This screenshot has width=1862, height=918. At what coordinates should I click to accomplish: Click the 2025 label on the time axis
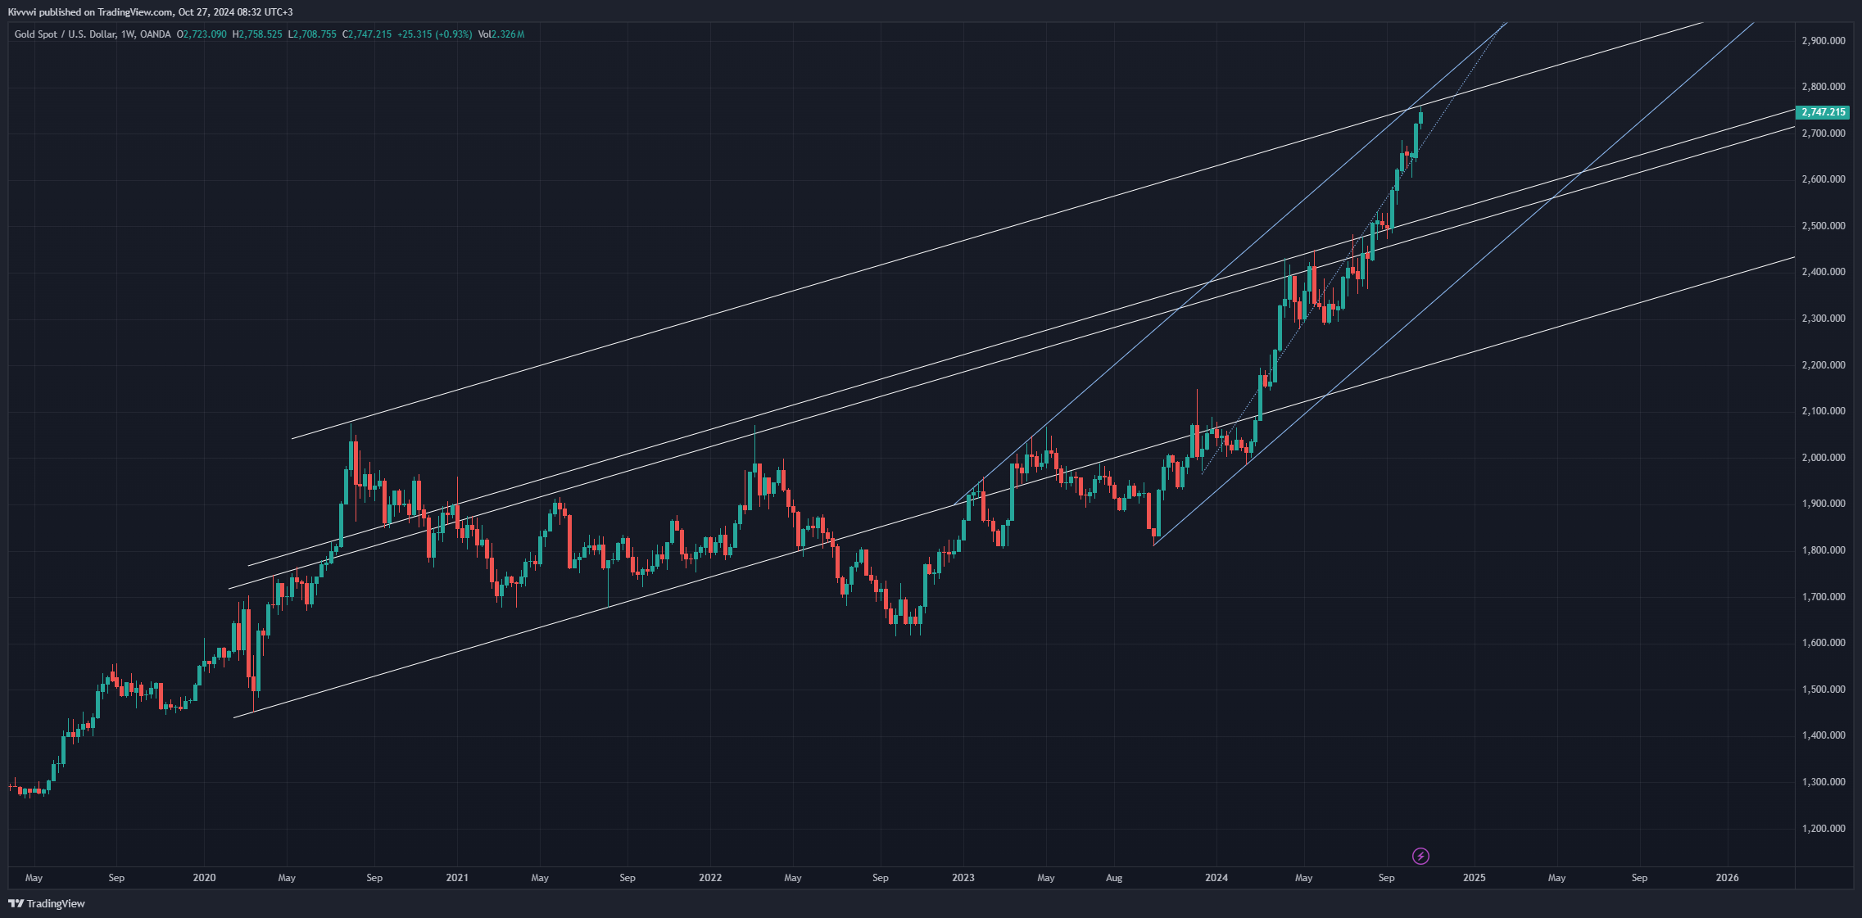pos(1474,878)
